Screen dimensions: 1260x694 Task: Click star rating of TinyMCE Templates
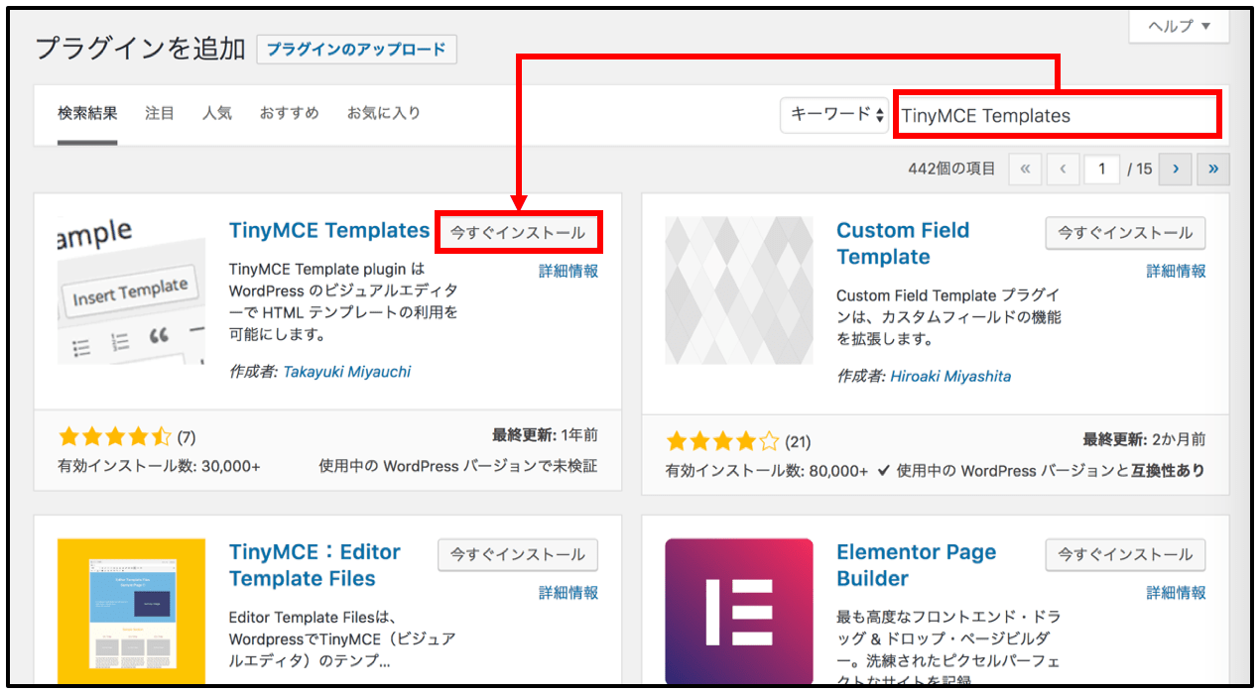(115, 437)
